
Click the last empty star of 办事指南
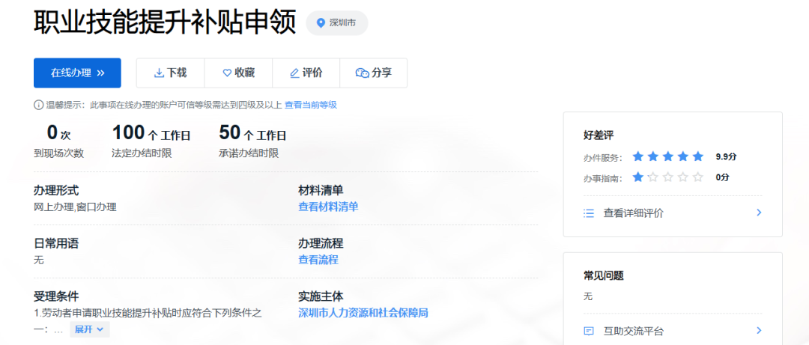tap(698, 177)
